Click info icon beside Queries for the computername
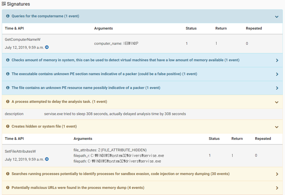 pos(8,16)
